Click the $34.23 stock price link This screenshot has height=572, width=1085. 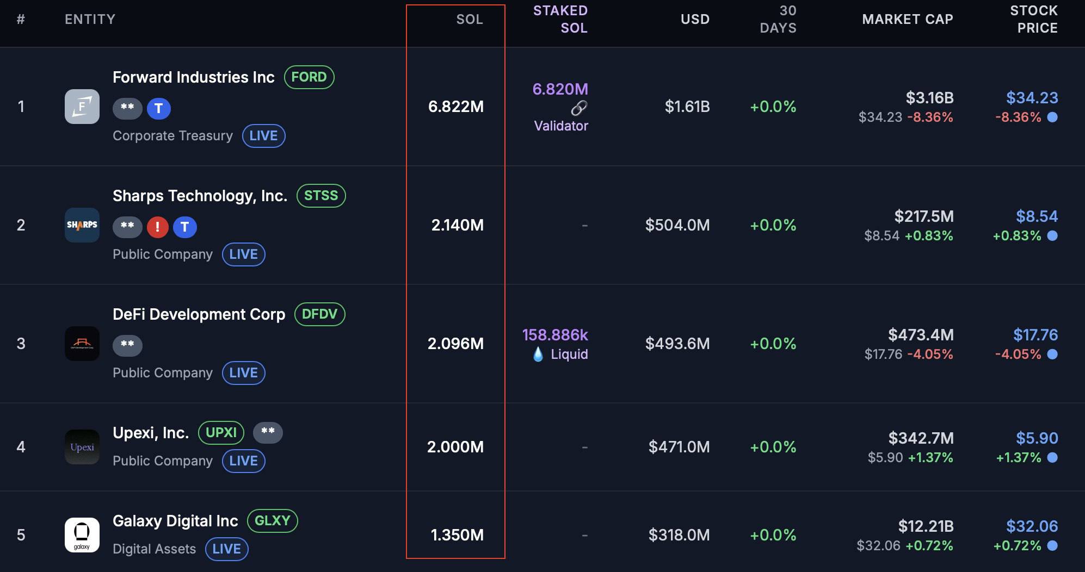click(x=1032, y=98)
